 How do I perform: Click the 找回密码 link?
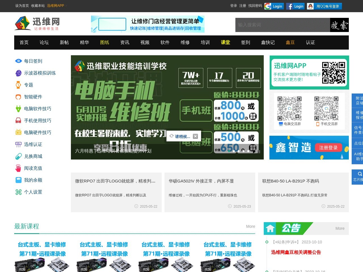[255, 6]
